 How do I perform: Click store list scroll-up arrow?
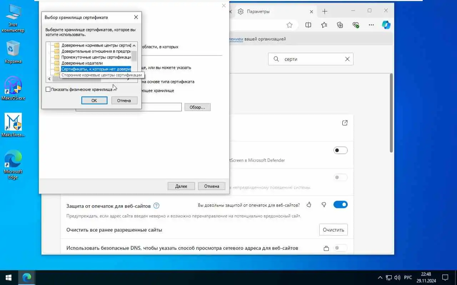pyautogui.click(x=134, y=45)
